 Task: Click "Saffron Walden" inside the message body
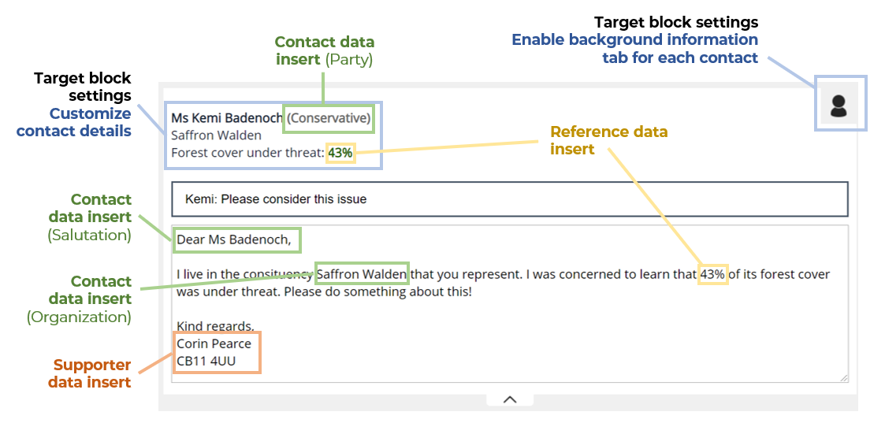pyautogui.click(x=362, y=274)
